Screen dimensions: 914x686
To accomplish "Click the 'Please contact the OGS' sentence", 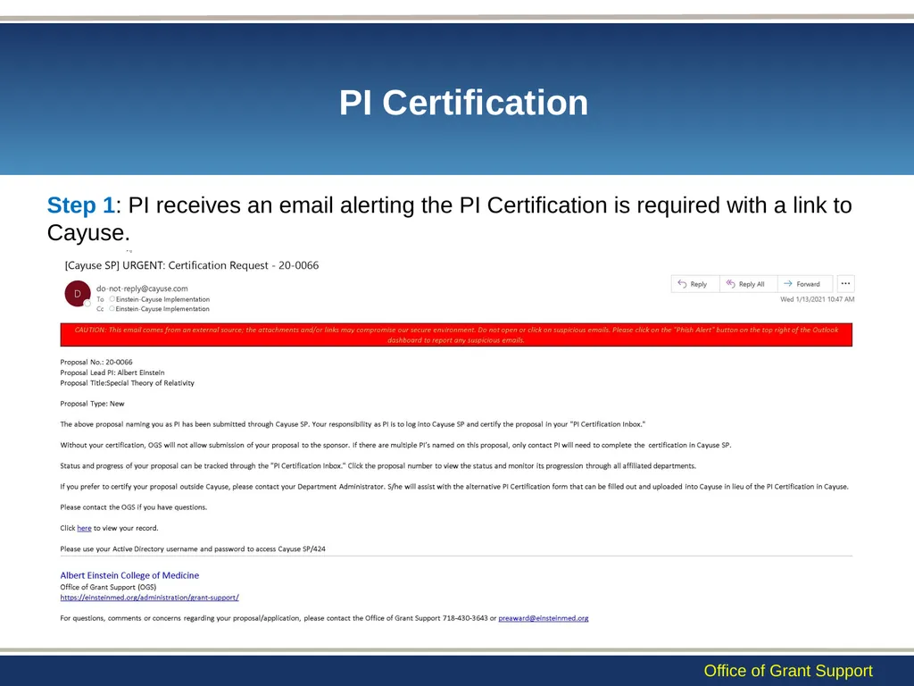I will 134,507.
